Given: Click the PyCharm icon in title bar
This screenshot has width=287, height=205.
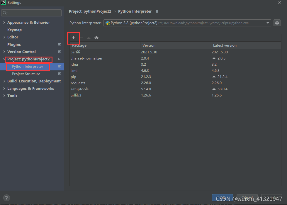Looking at the screenshot, I should [3, 2].
